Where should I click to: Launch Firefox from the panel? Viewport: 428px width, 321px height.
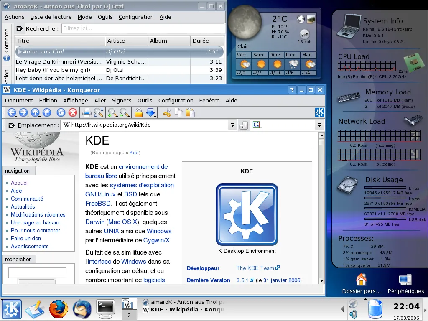point(59,309)
